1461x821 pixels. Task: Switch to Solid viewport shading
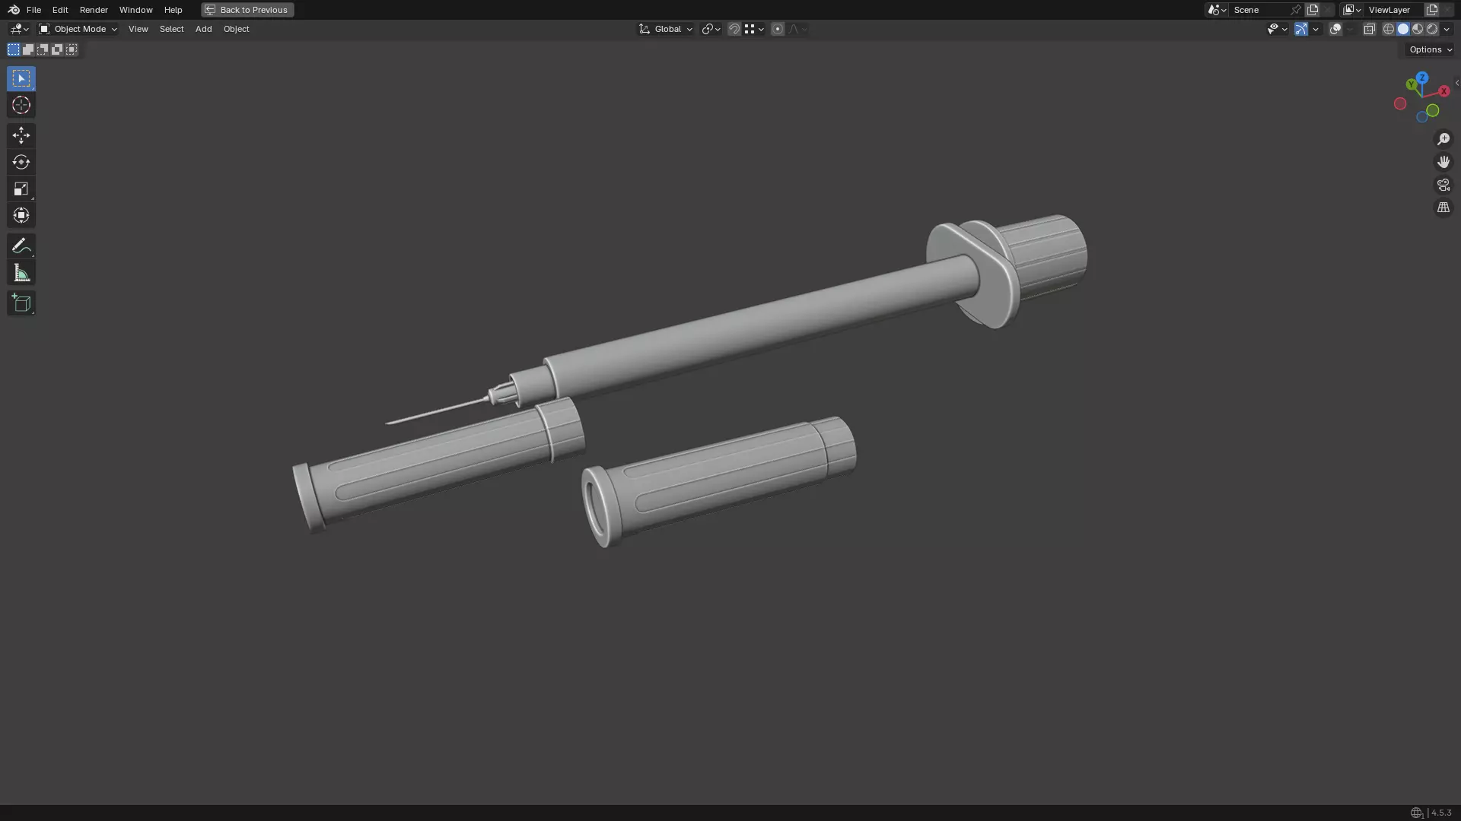tap(1403, 29)
